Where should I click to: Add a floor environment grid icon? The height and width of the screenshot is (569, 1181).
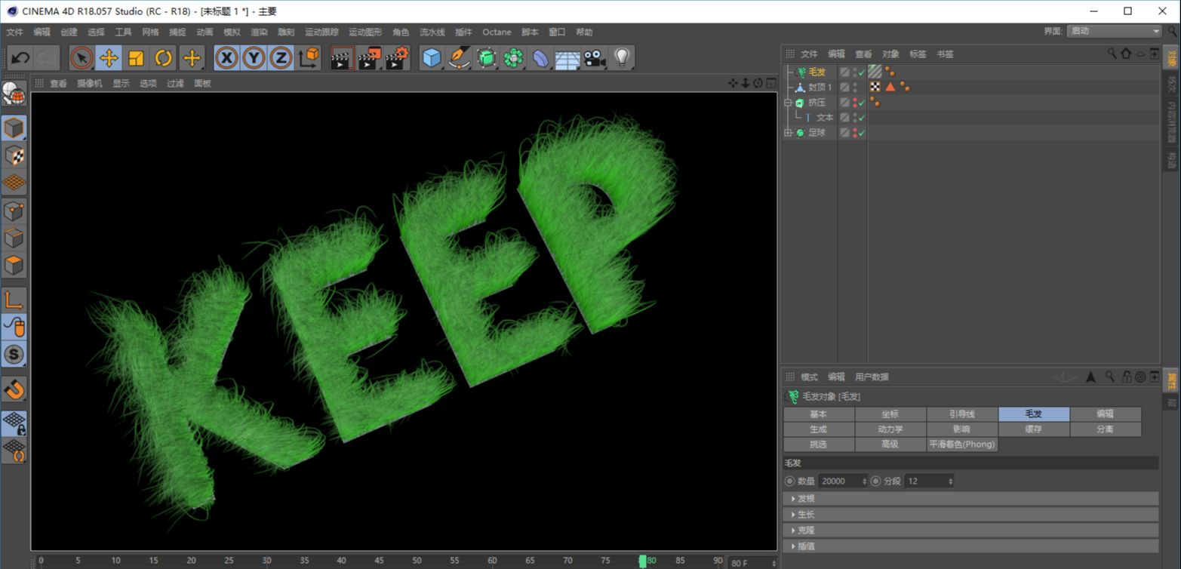567,58
